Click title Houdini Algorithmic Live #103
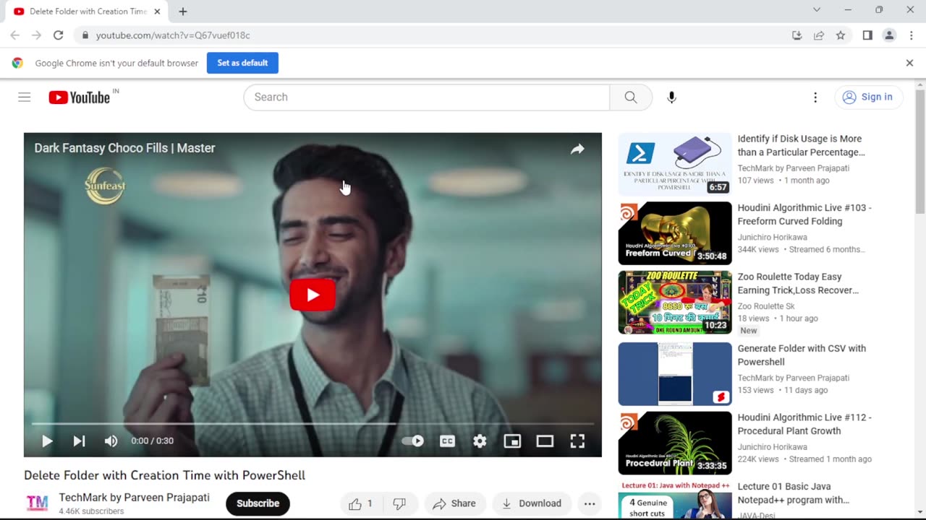 tap(804, 214)
